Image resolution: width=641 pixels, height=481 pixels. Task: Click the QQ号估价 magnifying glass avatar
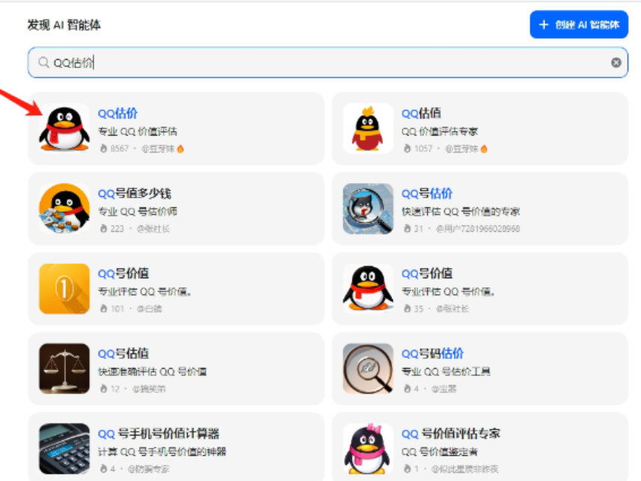[368, 209]
